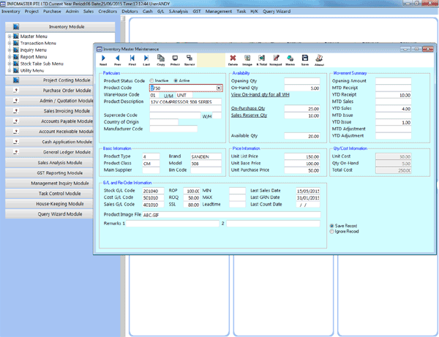Go to the Prev record

118,58
